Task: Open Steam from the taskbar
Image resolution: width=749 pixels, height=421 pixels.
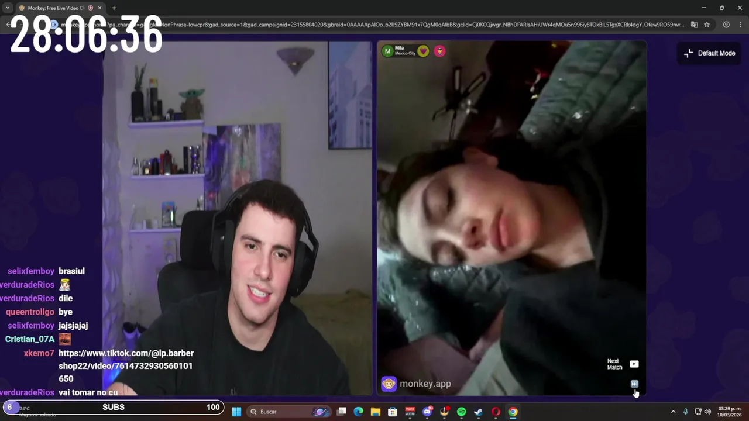Action: tap(478, 412)
